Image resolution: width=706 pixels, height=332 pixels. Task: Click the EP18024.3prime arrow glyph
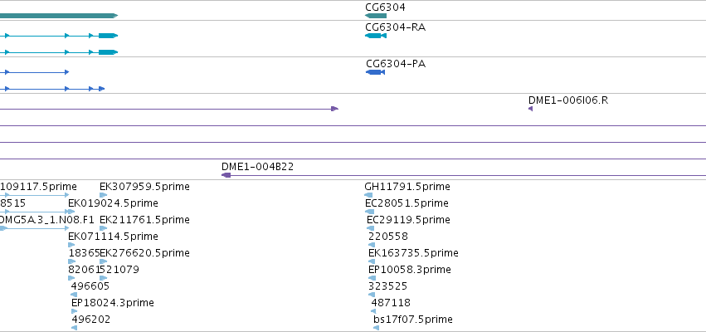click(75, 311)
